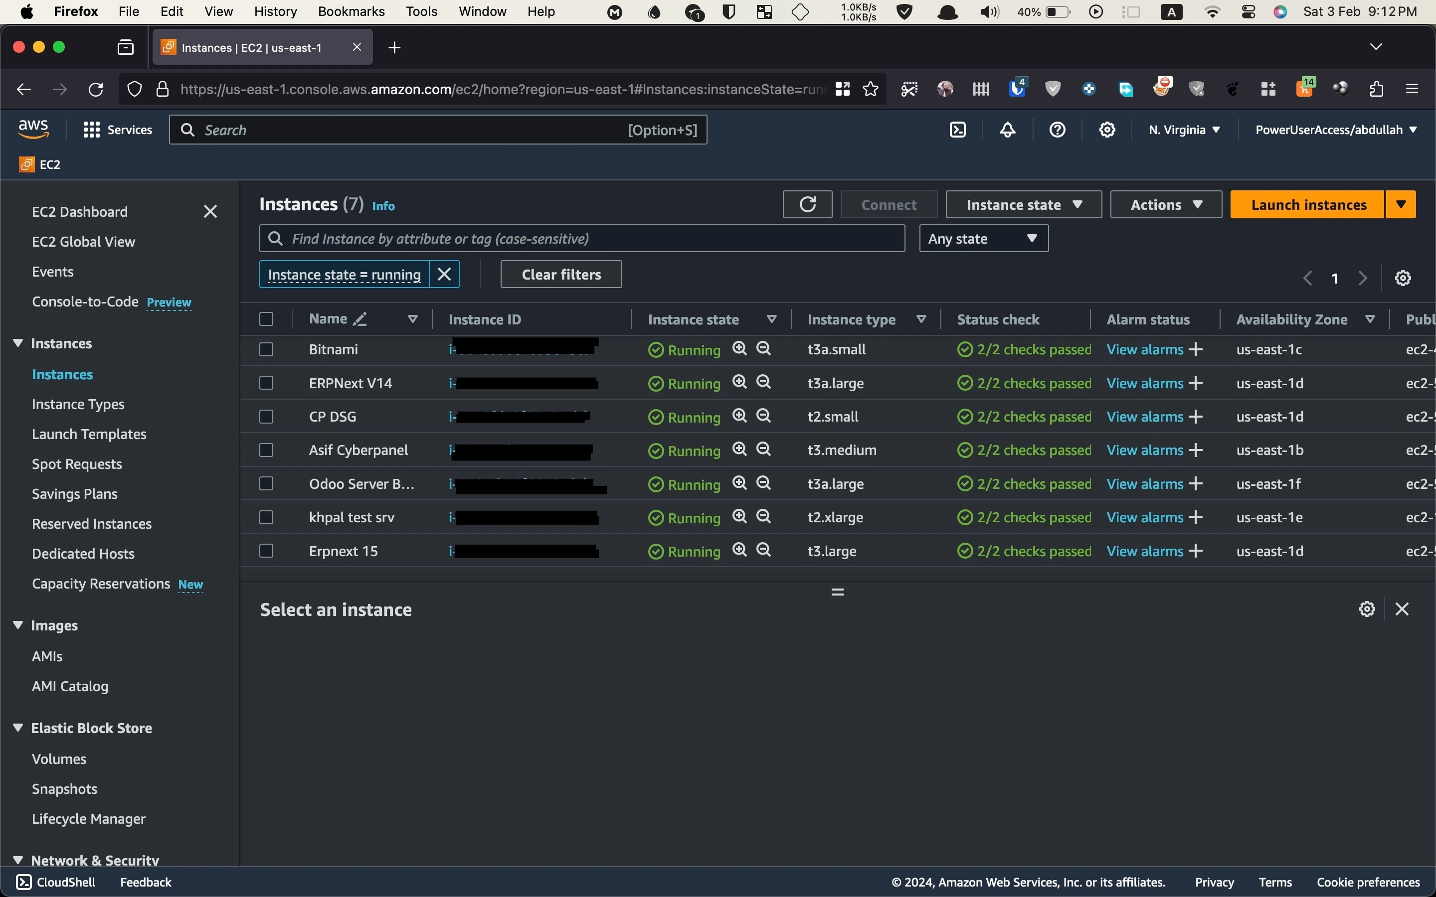Open Firefox hamburger application menu
This screenshot has width=1436, height=897.
[x=1412, y=89]
